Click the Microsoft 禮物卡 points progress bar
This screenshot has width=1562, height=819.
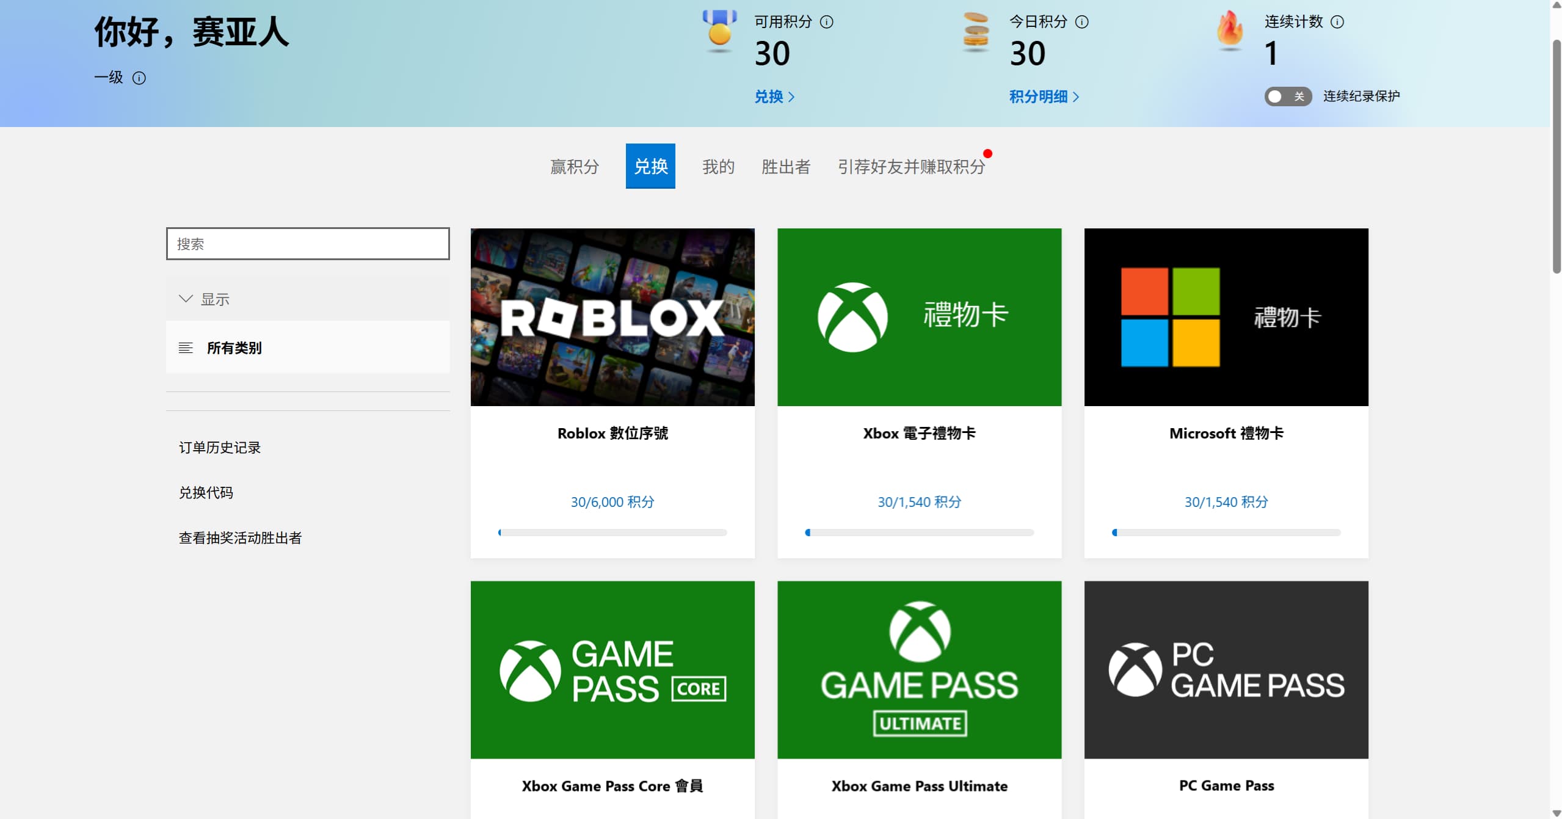tap(1226, 533)
